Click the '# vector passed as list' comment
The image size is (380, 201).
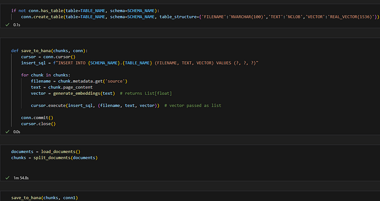coord(193,106)
